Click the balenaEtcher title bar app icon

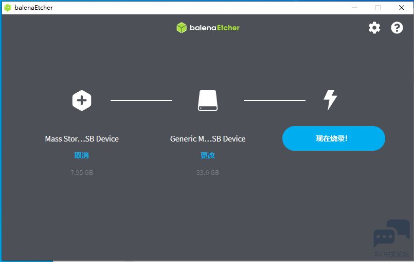(8, 8)
